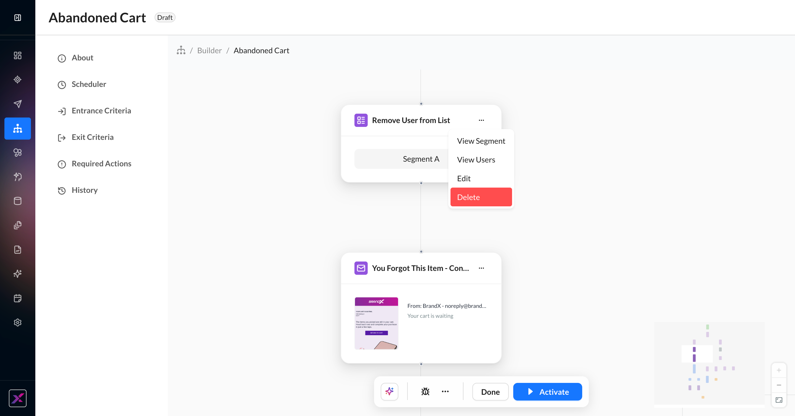Screen dimensions: 795x416
Task: Click the Abandoned Cart page heading
Action: point(97,18)
